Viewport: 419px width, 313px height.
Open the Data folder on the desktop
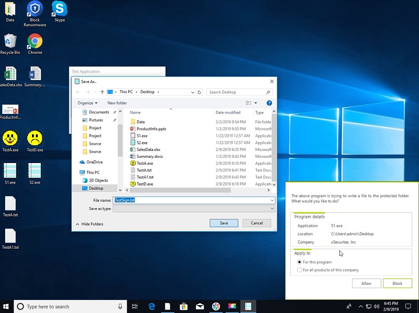coord(10,11)
